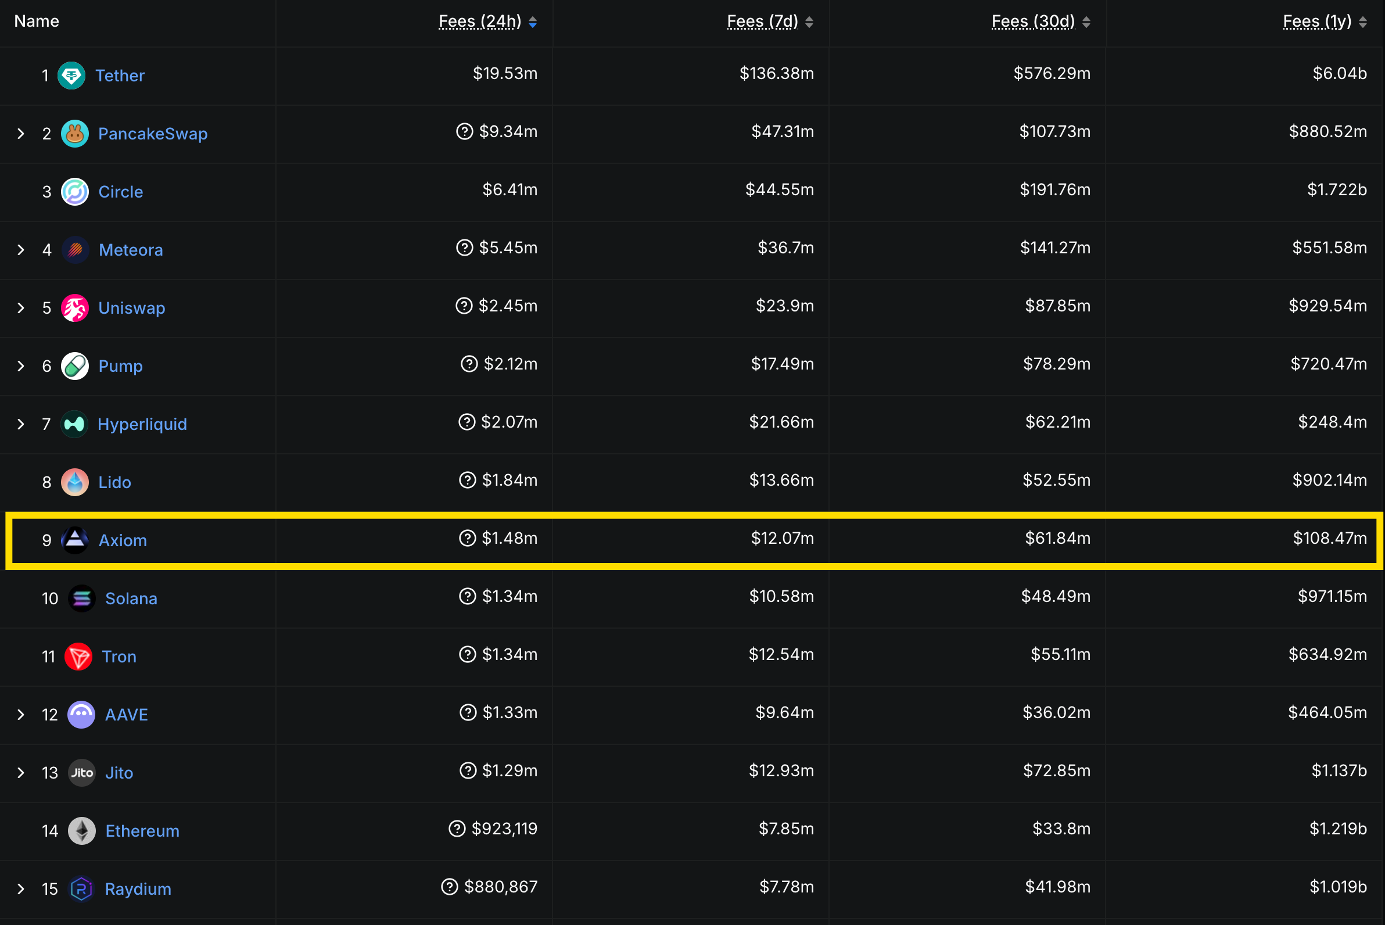This screenshot has height=925, width=1385.
Task: Expand the Hyperliquid row
Action: click(21, 424)
